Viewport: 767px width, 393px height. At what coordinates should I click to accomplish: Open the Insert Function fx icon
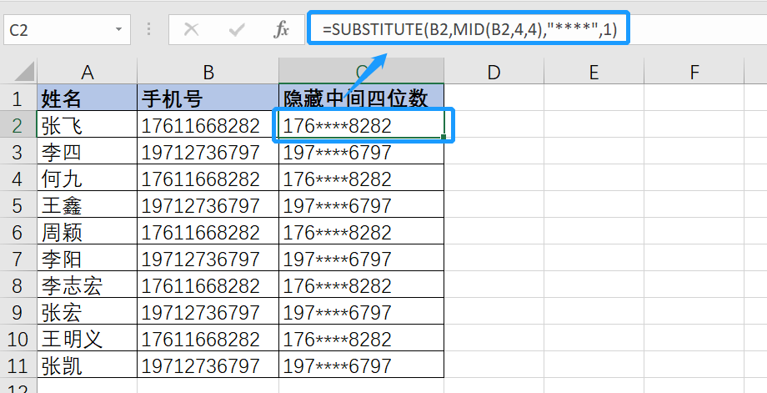281,30
